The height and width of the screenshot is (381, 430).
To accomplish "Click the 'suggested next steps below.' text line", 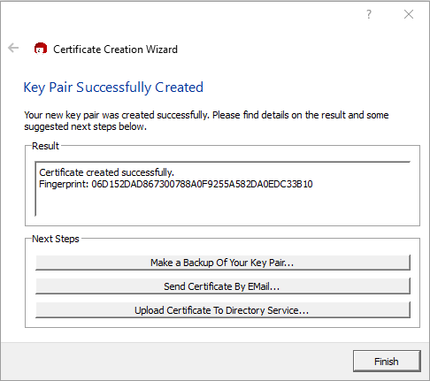I will click(x=85, y=126).
